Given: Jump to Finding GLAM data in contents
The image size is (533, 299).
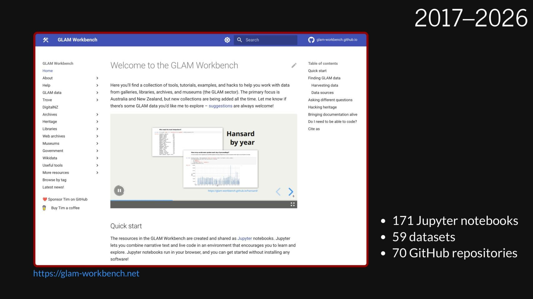Looking at the screenshot, I should [324, 78].
